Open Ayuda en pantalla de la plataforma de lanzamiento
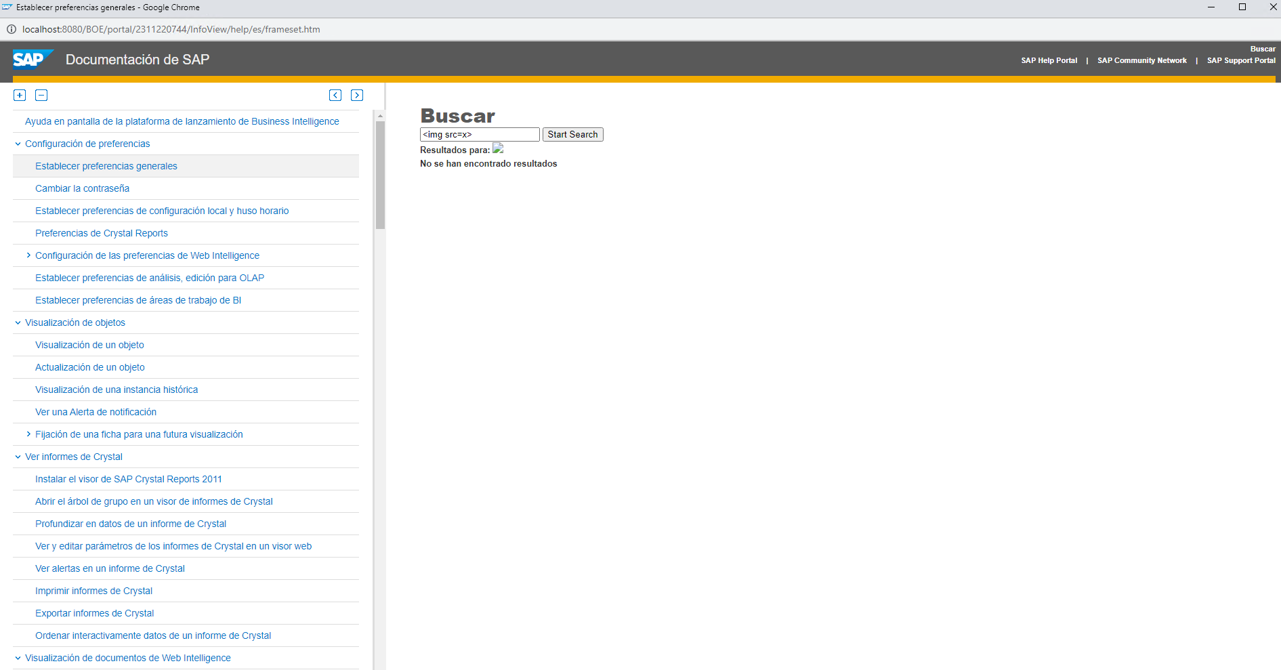Screen dimensions: 1281x670 pyautogui.click(x=182, y=121)
